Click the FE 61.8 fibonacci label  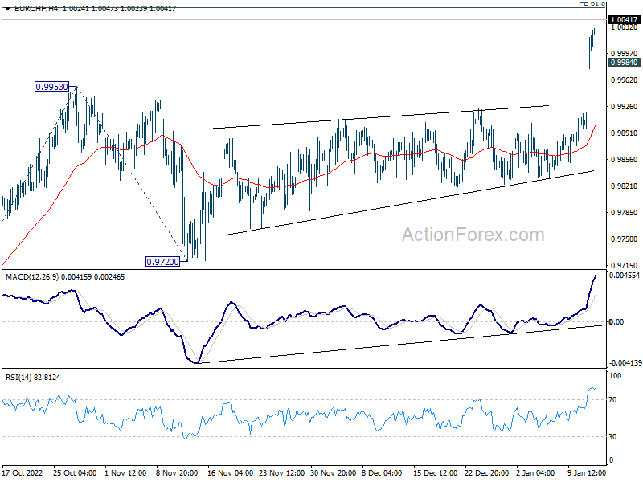tap(592, 3)
